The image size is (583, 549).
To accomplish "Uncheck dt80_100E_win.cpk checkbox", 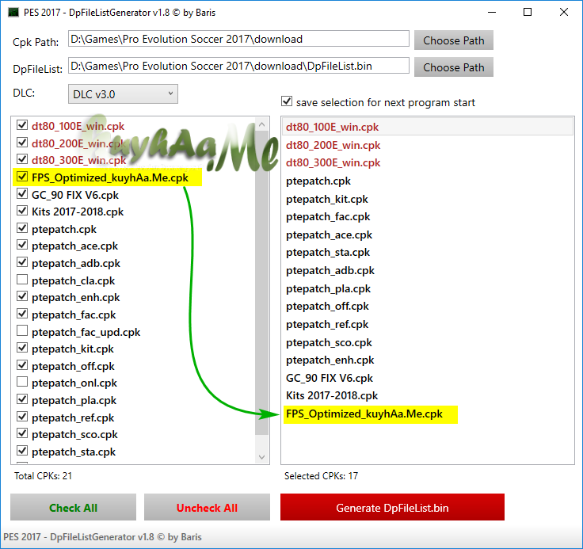I will point(22,125).
